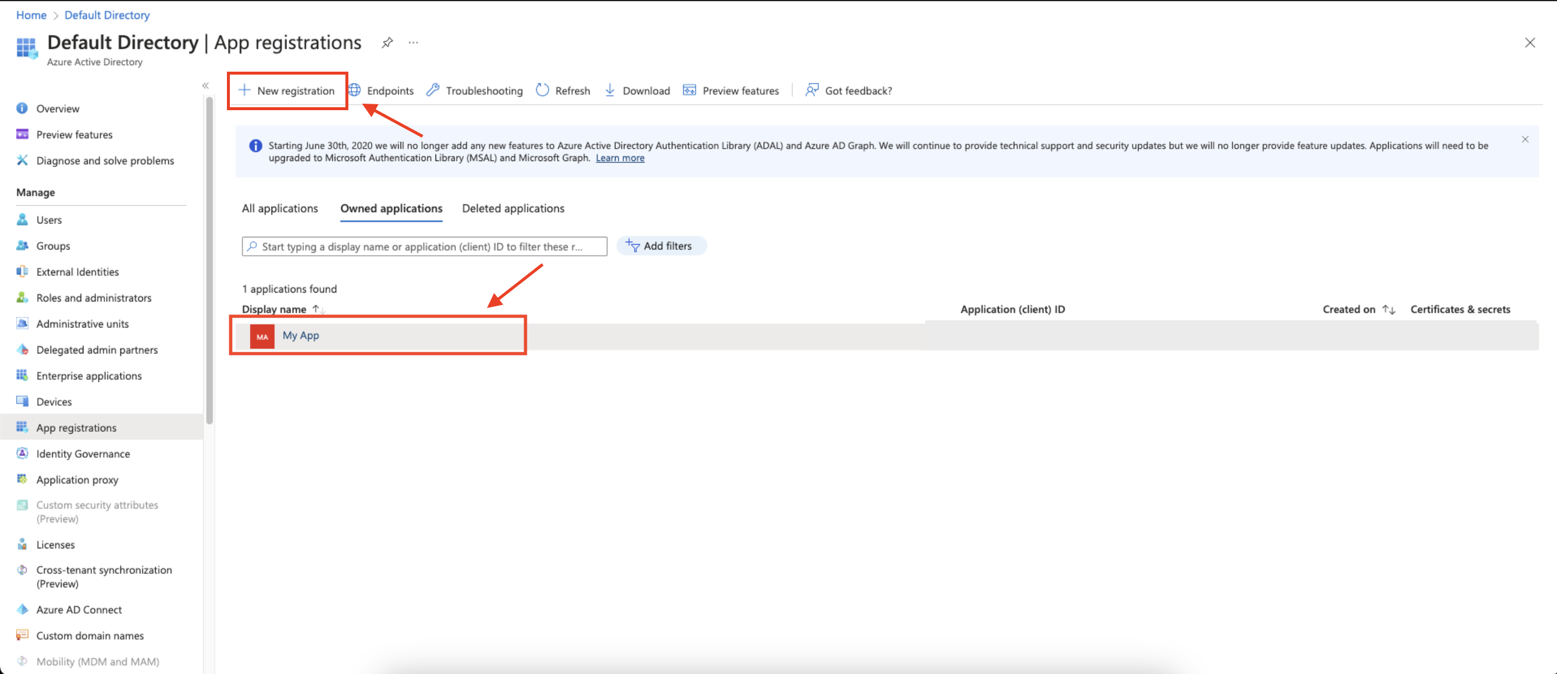Click the Refresh circular arrow icon

[x=542, y=90]
